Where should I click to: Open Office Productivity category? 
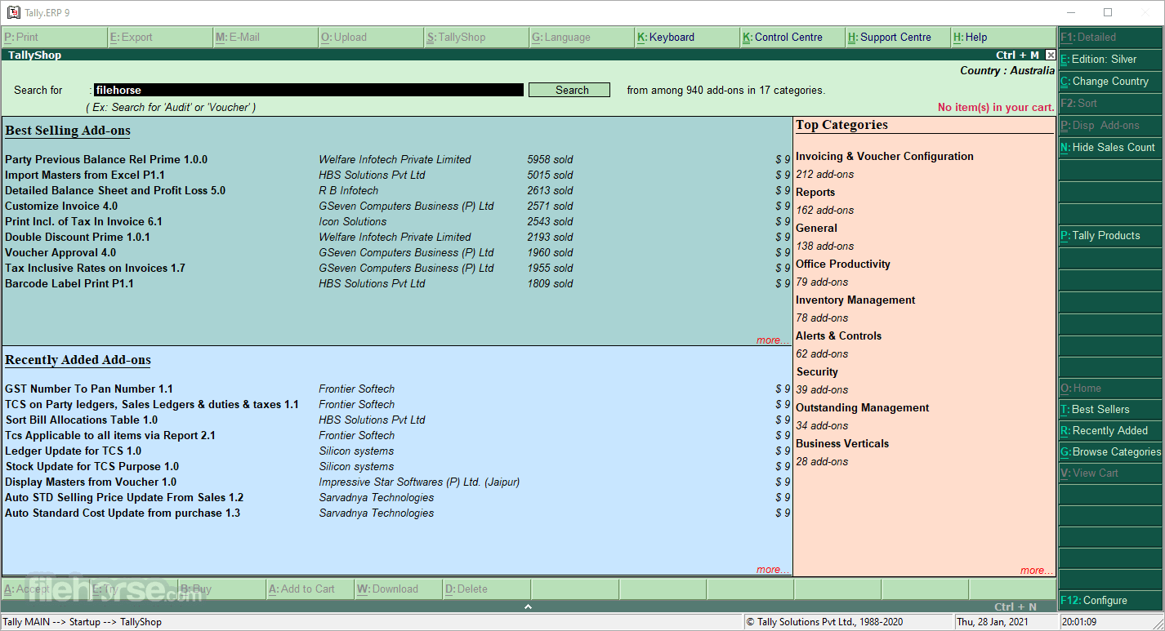click(843, 264)
